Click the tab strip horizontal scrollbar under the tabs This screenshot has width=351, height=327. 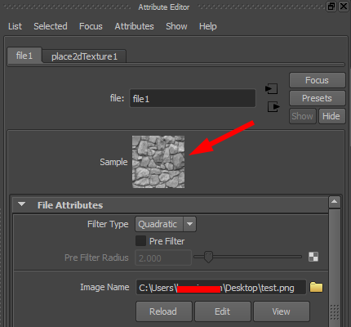pyautogui.click(x=176, y=65)
